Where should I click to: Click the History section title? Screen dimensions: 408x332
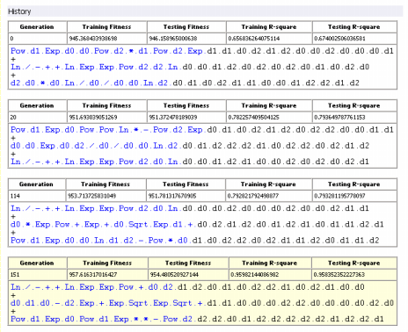pos(19,11)
